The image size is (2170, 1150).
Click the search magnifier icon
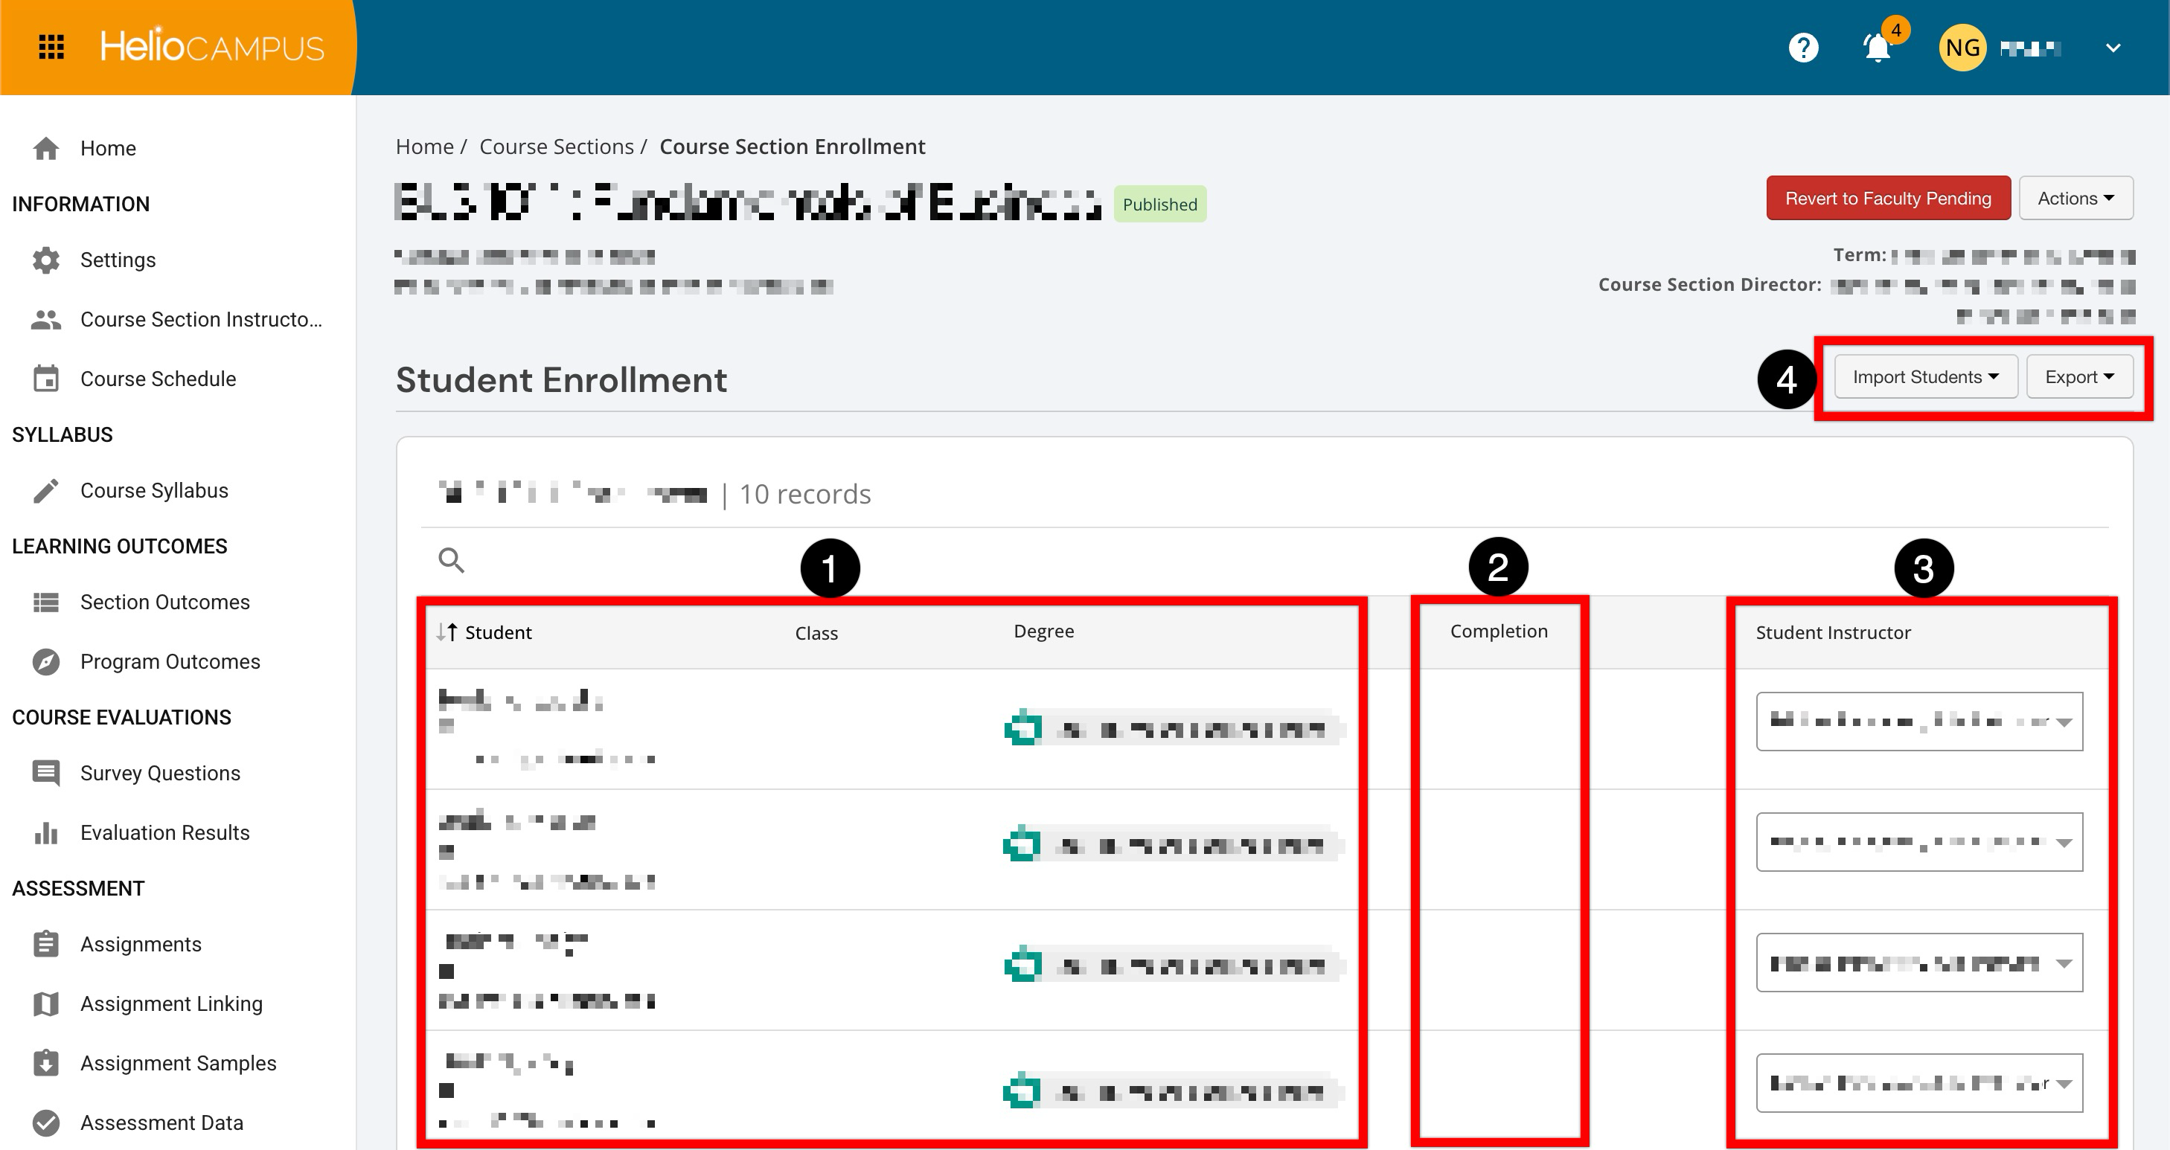[x=452, y=560]
